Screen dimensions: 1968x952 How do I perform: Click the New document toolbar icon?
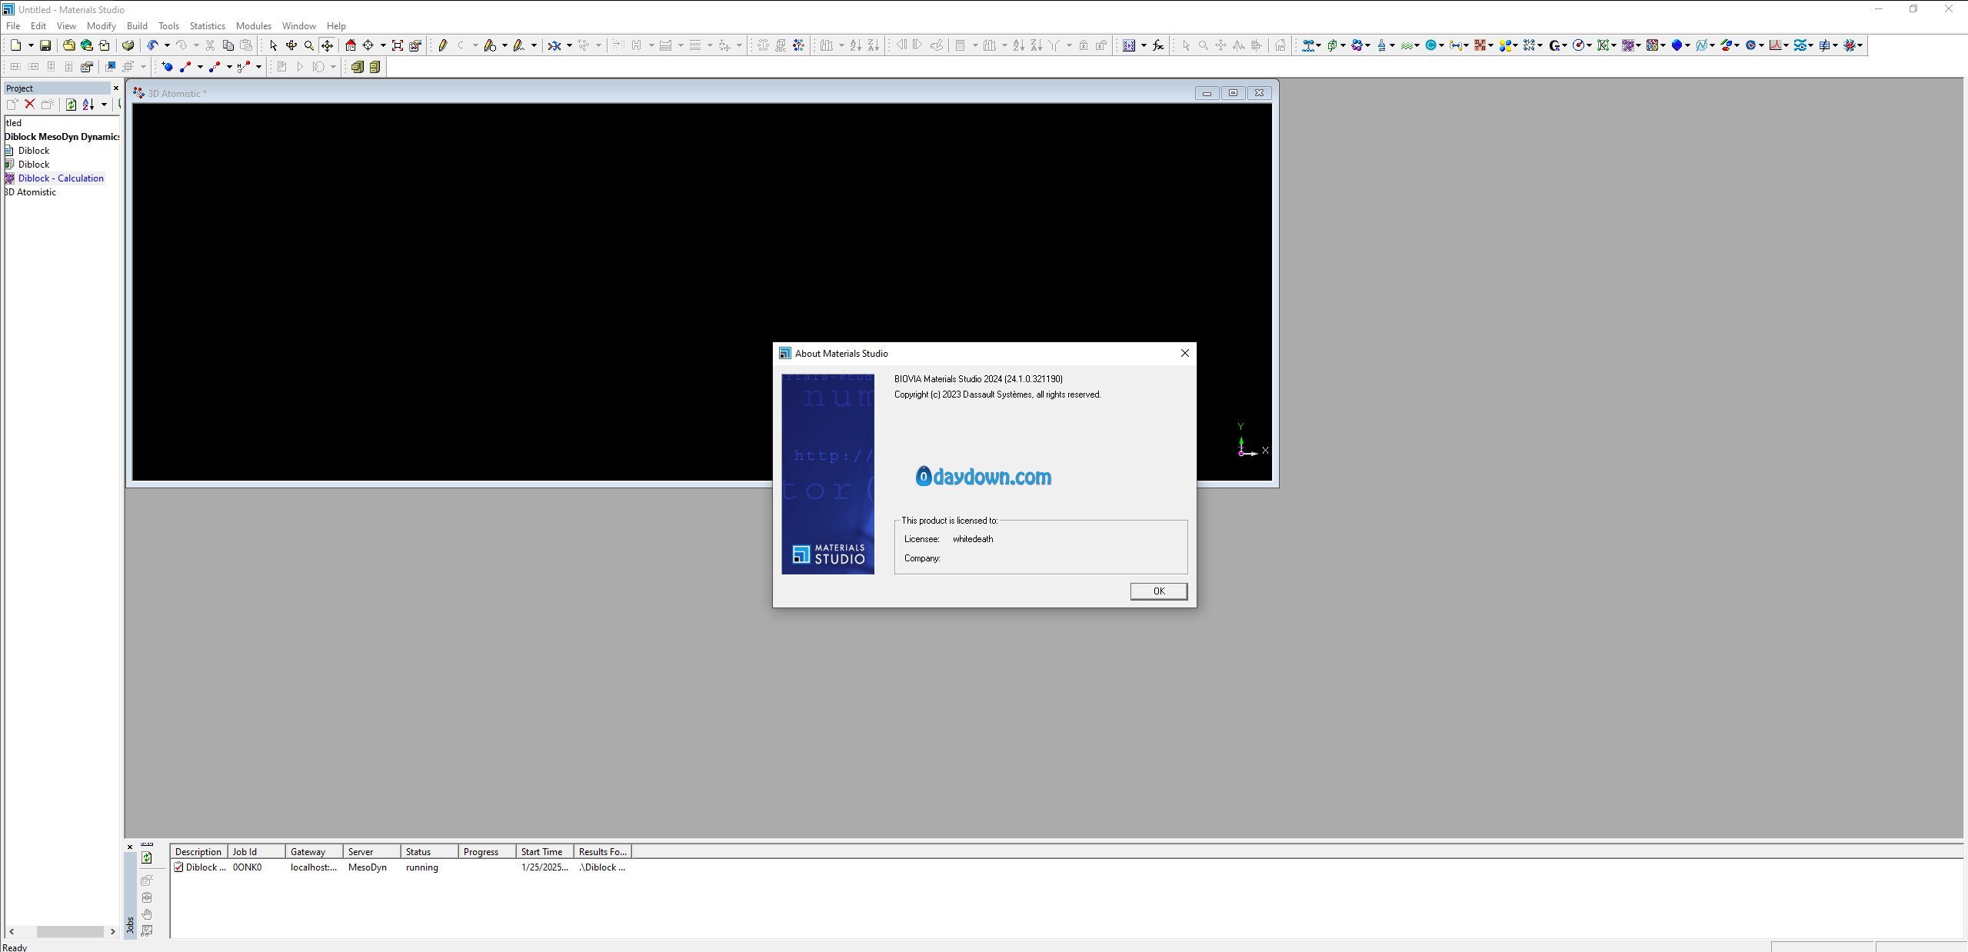15,45
